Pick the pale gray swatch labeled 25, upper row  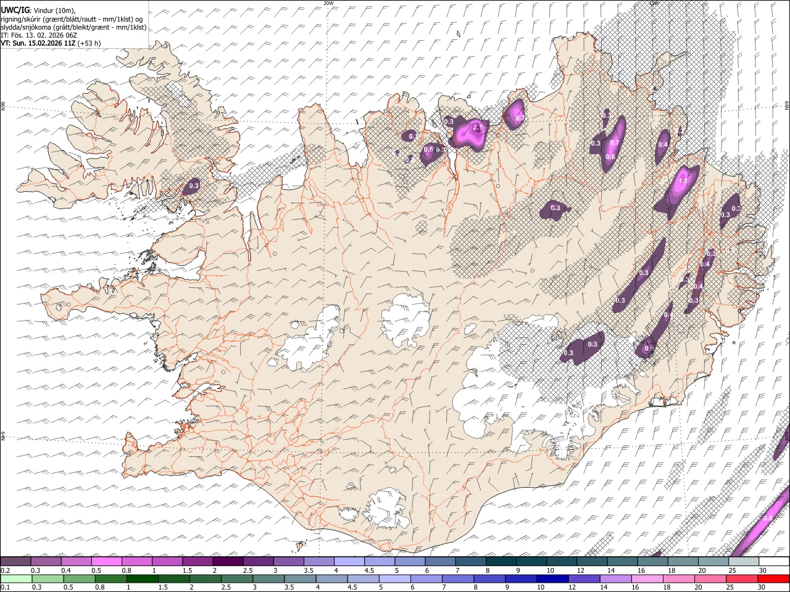pyautogui.click(x=744, y=561)
